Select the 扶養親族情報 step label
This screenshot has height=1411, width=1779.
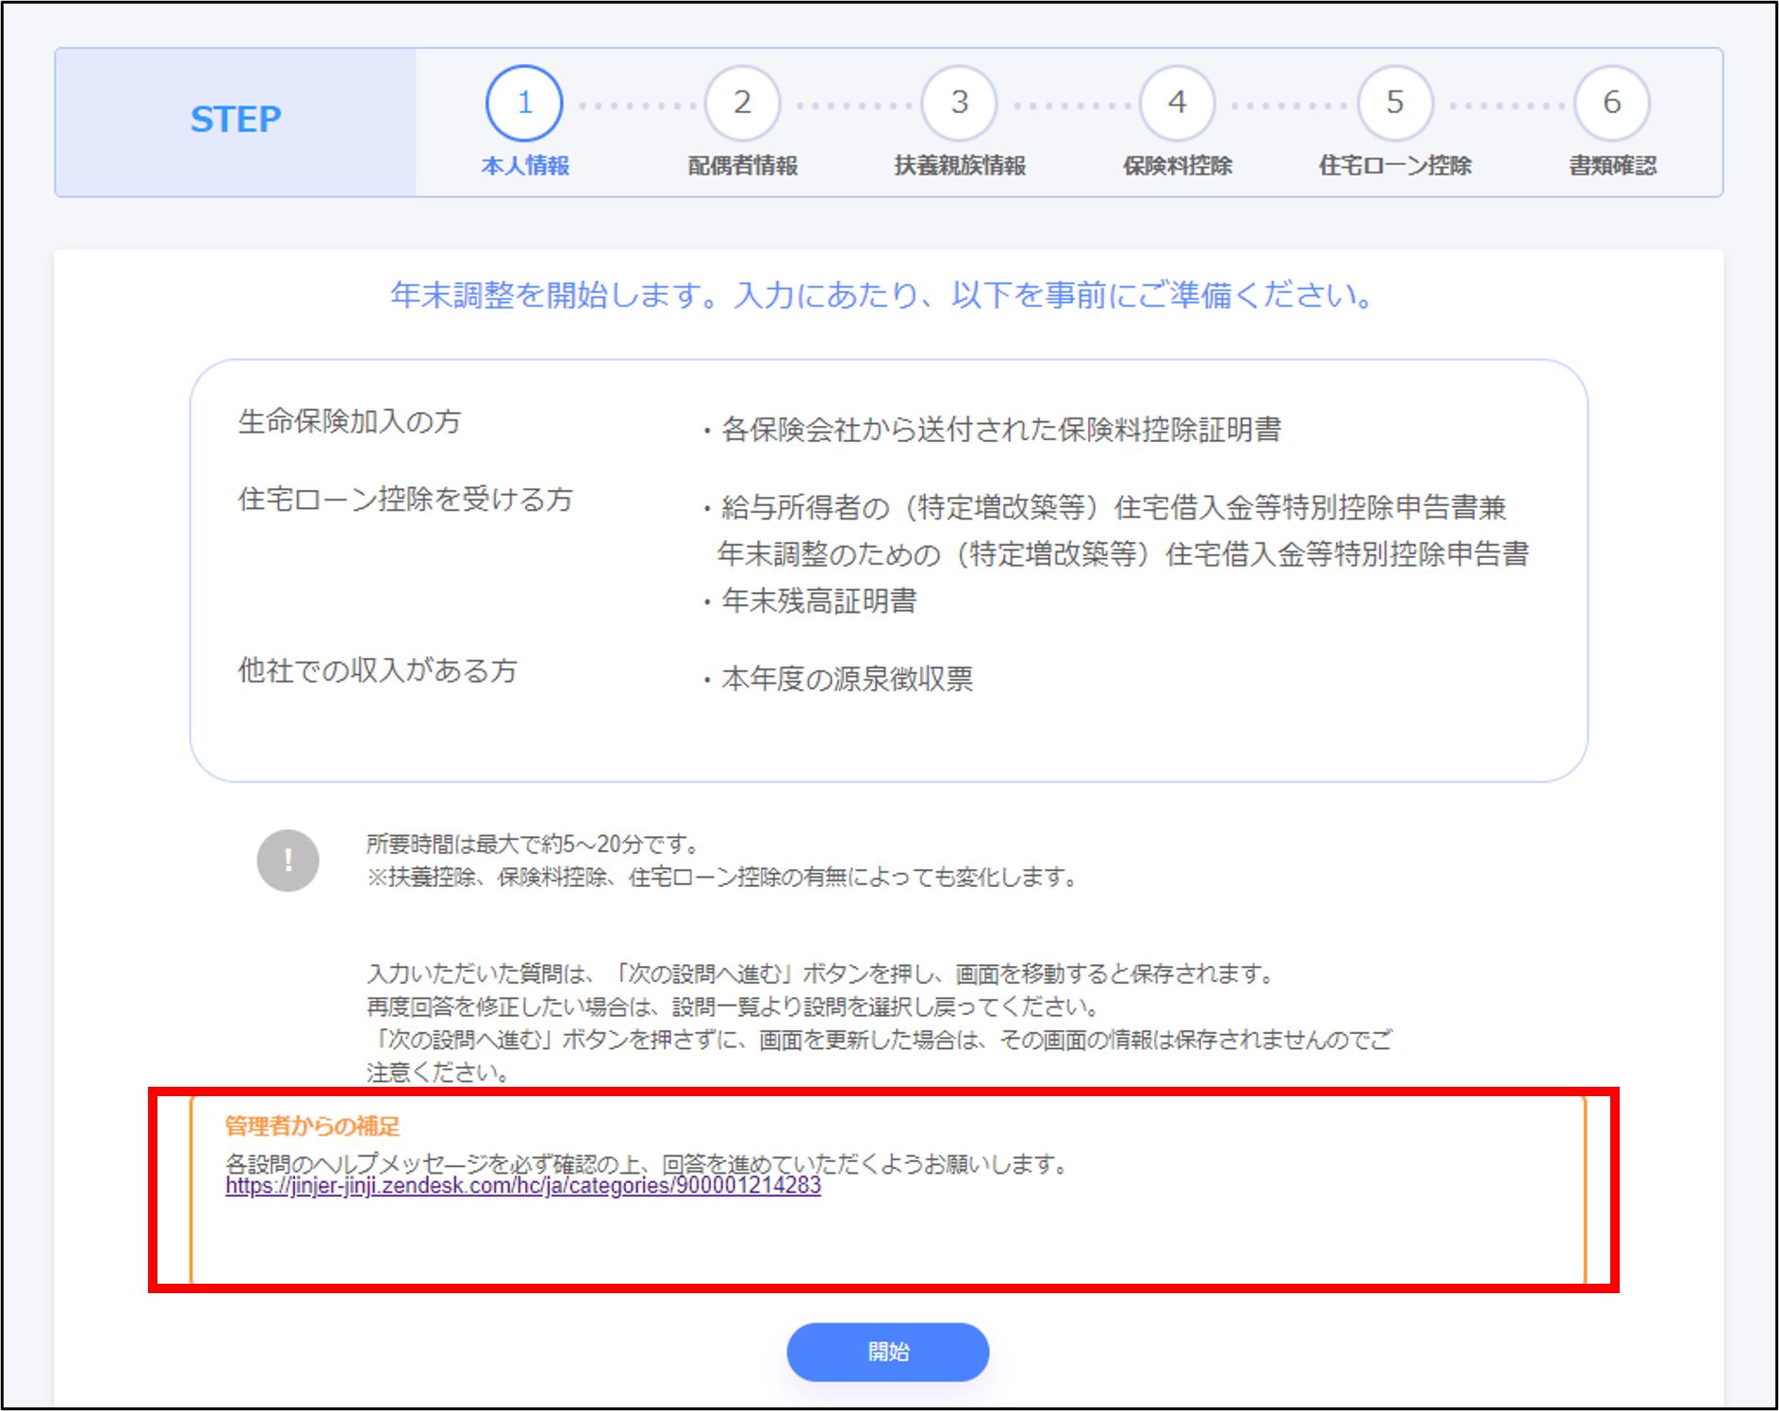pyautogui.click(x=960, y=166)
